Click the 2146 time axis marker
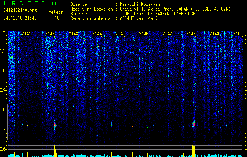247x157 pixels. 144,34
